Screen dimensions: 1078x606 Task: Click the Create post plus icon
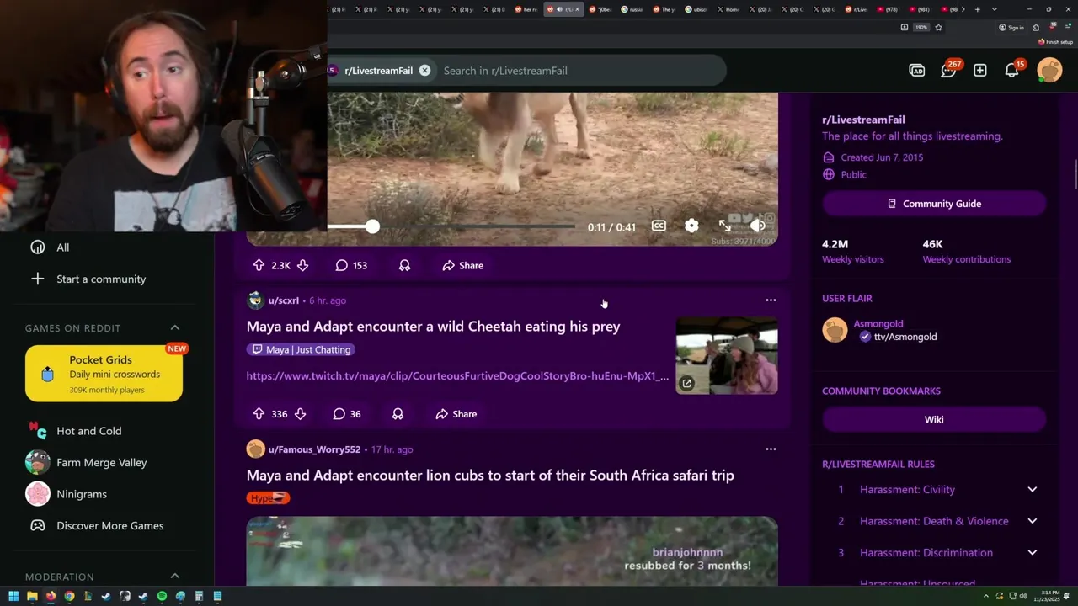(980, 71)
